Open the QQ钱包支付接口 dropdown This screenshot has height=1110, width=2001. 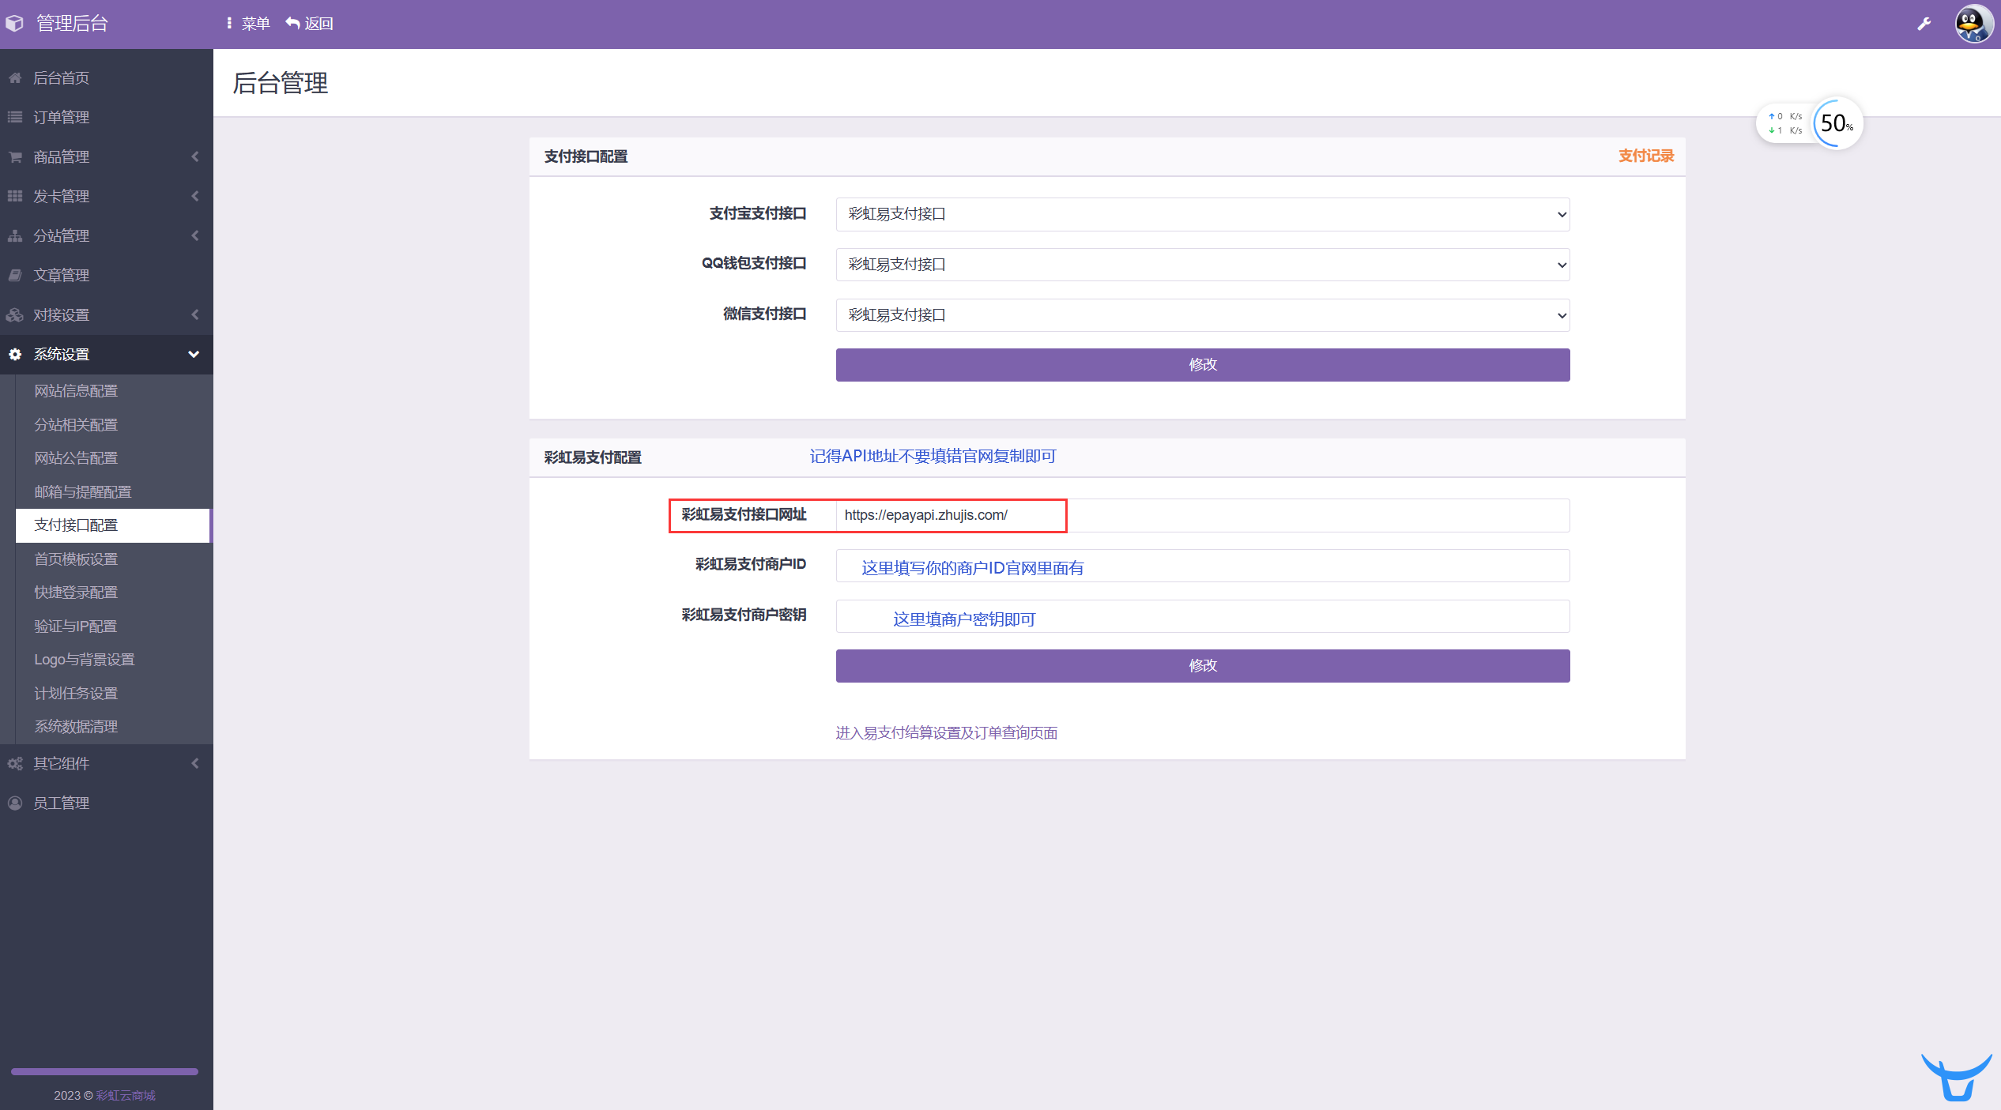click(x=1202, y=265)
